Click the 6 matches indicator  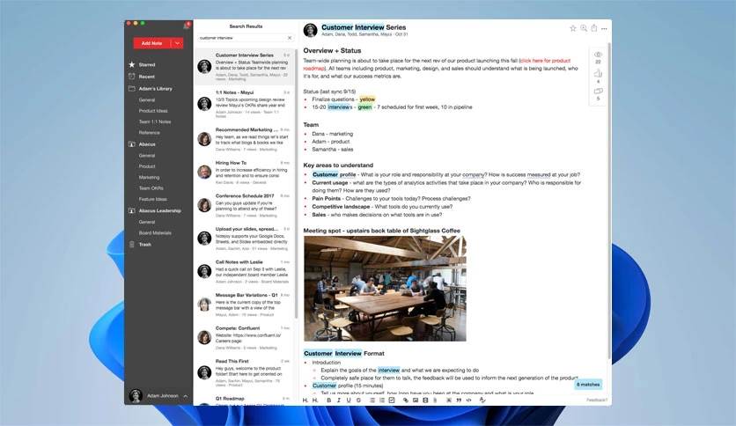[x=588, y=385]
